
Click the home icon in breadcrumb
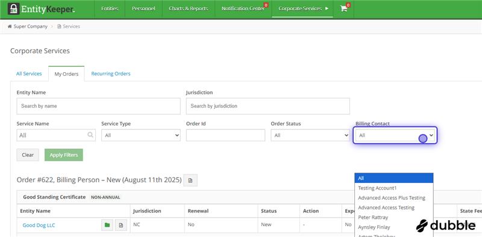10,26
